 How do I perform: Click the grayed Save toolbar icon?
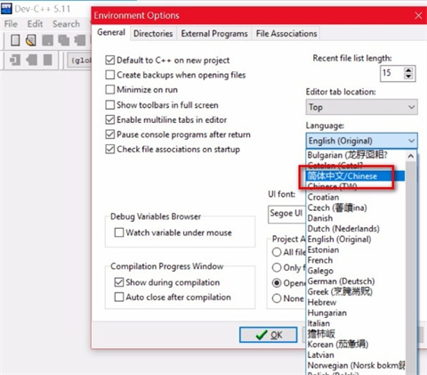(47, 40)
